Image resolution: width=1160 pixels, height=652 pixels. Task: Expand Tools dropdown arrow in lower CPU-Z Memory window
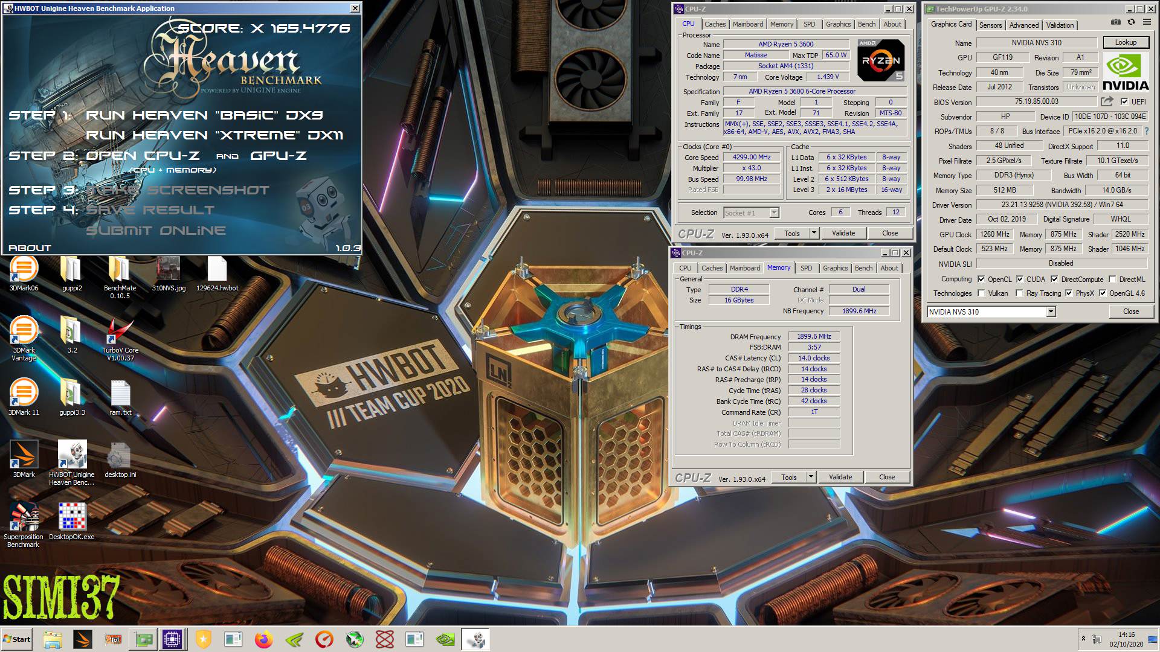coord(811,477)
